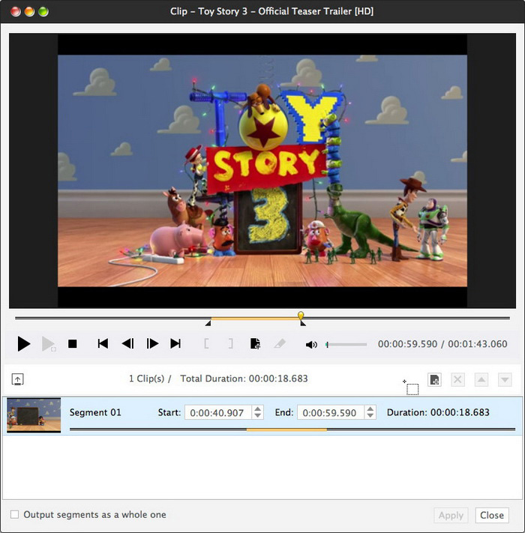Increase the End time with up arrow
Image resolution: width=525 pixels, height=533 pixels.
point(370,409)
